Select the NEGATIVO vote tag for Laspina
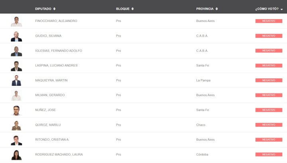287x163 pixels. click(269, 66)
